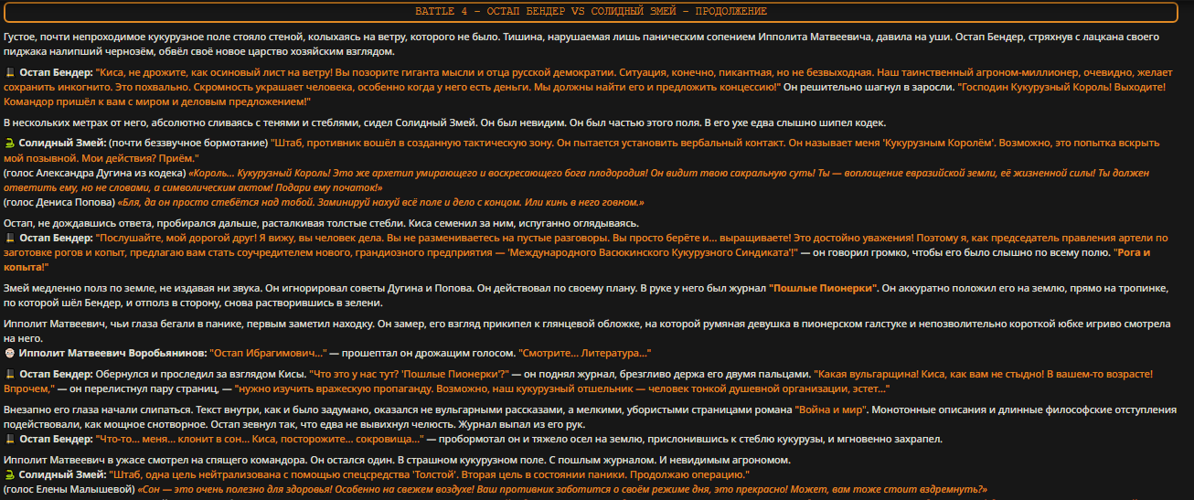Click the italic quote starting "Сон — это очень полезно"

click(x=561, y=489)
